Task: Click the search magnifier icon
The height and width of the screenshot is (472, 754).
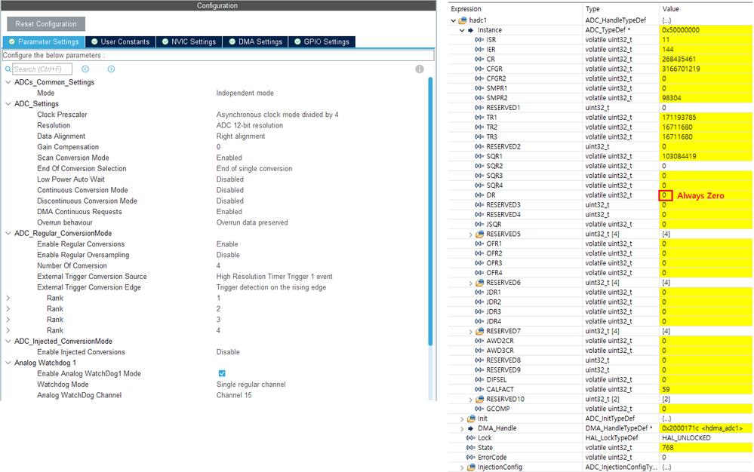Action: click(x=8, y=69)
